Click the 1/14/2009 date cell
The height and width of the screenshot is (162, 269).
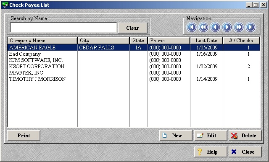[x=207, y=79]
